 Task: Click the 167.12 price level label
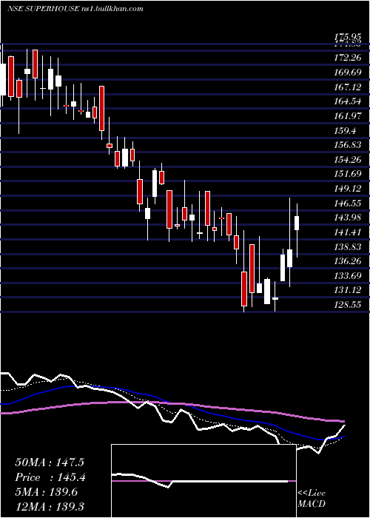coord(348,87)
